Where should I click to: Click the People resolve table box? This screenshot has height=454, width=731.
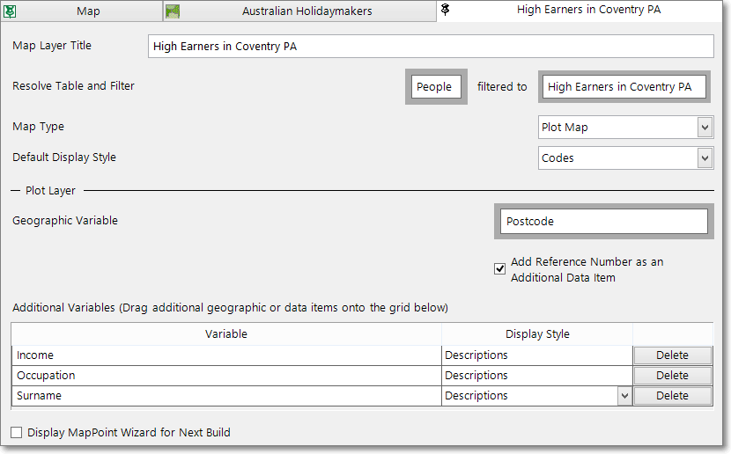[436, 86]
